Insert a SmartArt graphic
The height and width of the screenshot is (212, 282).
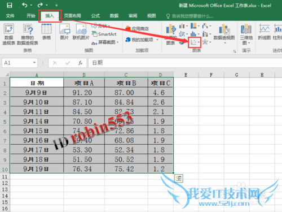104,34
